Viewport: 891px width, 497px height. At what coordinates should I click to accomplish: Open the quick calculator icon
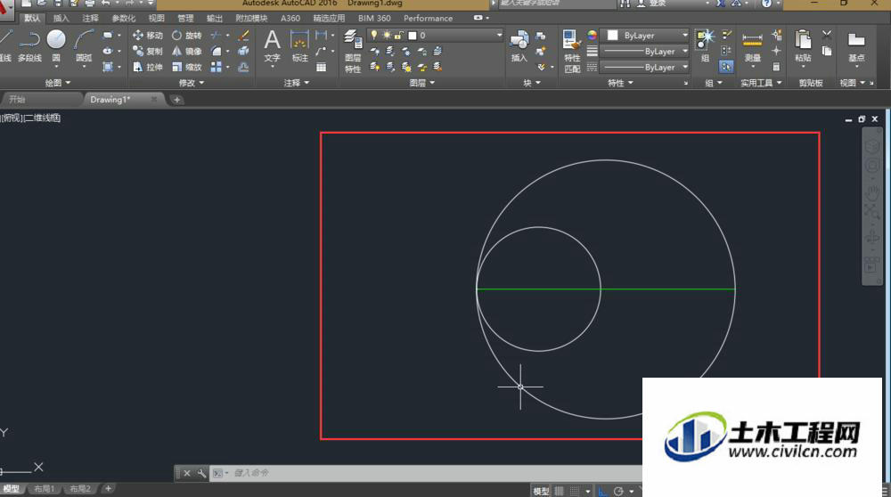(776, 67)
